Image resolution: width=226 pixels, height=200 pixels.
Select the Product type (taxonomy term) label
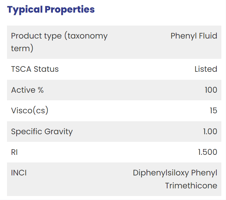[59, 42]
